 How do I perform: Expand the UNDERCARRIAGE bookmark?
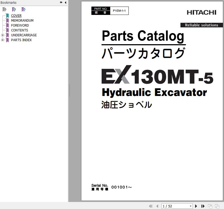[2, 35]
